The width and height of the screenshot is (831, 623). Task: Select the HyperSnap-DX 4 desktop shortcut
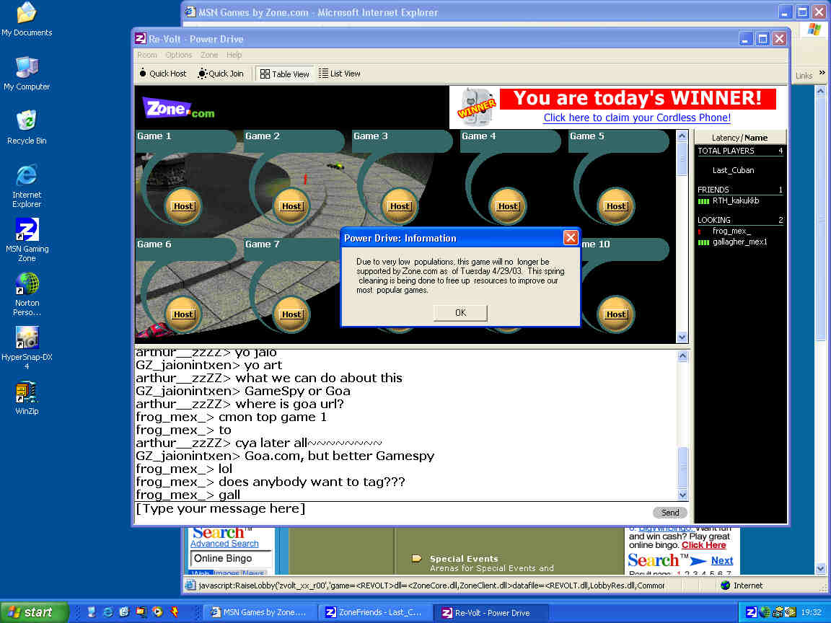(27, 348)
